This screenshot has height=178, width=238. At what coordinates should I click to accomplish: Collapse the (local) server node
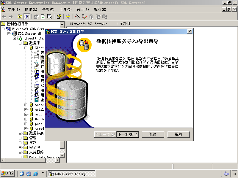point(14,38)
